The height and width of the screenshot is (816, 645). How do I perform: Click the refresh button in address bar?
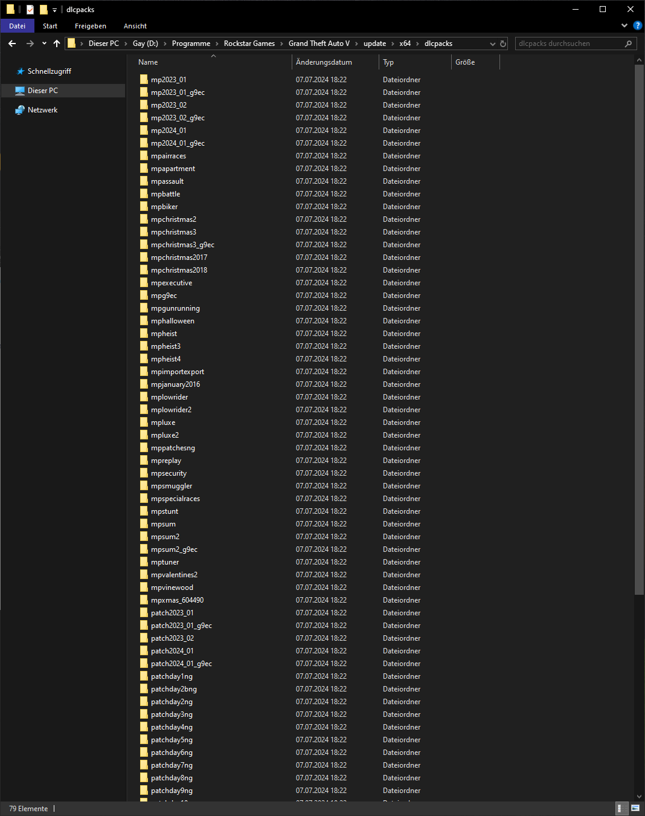pyautogui.click(x=502, y=44)
